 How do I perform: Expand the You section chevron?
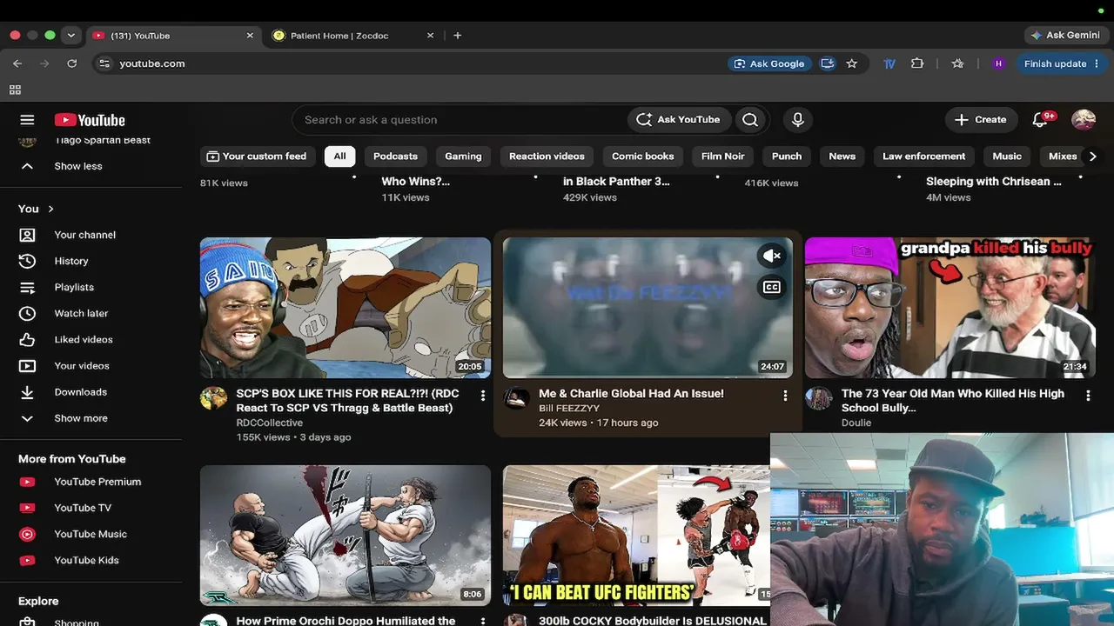[50, 209]
